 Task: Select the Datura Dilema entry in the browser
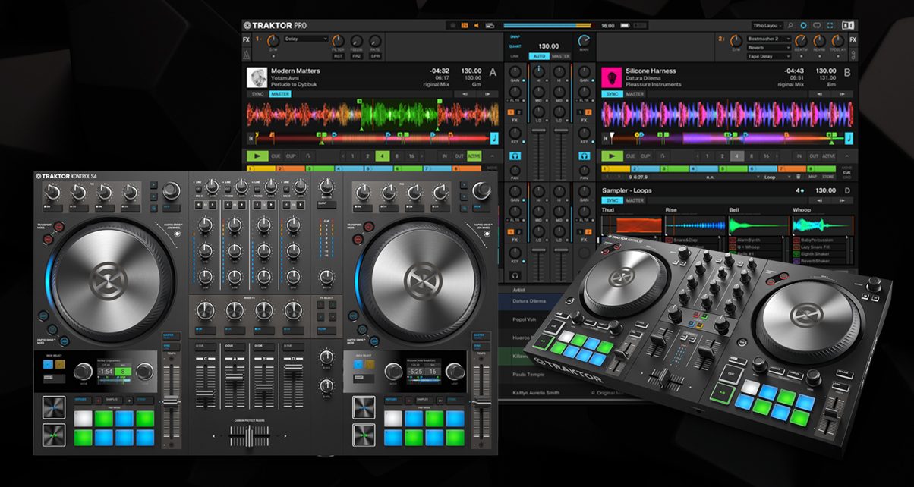point(530,301)
